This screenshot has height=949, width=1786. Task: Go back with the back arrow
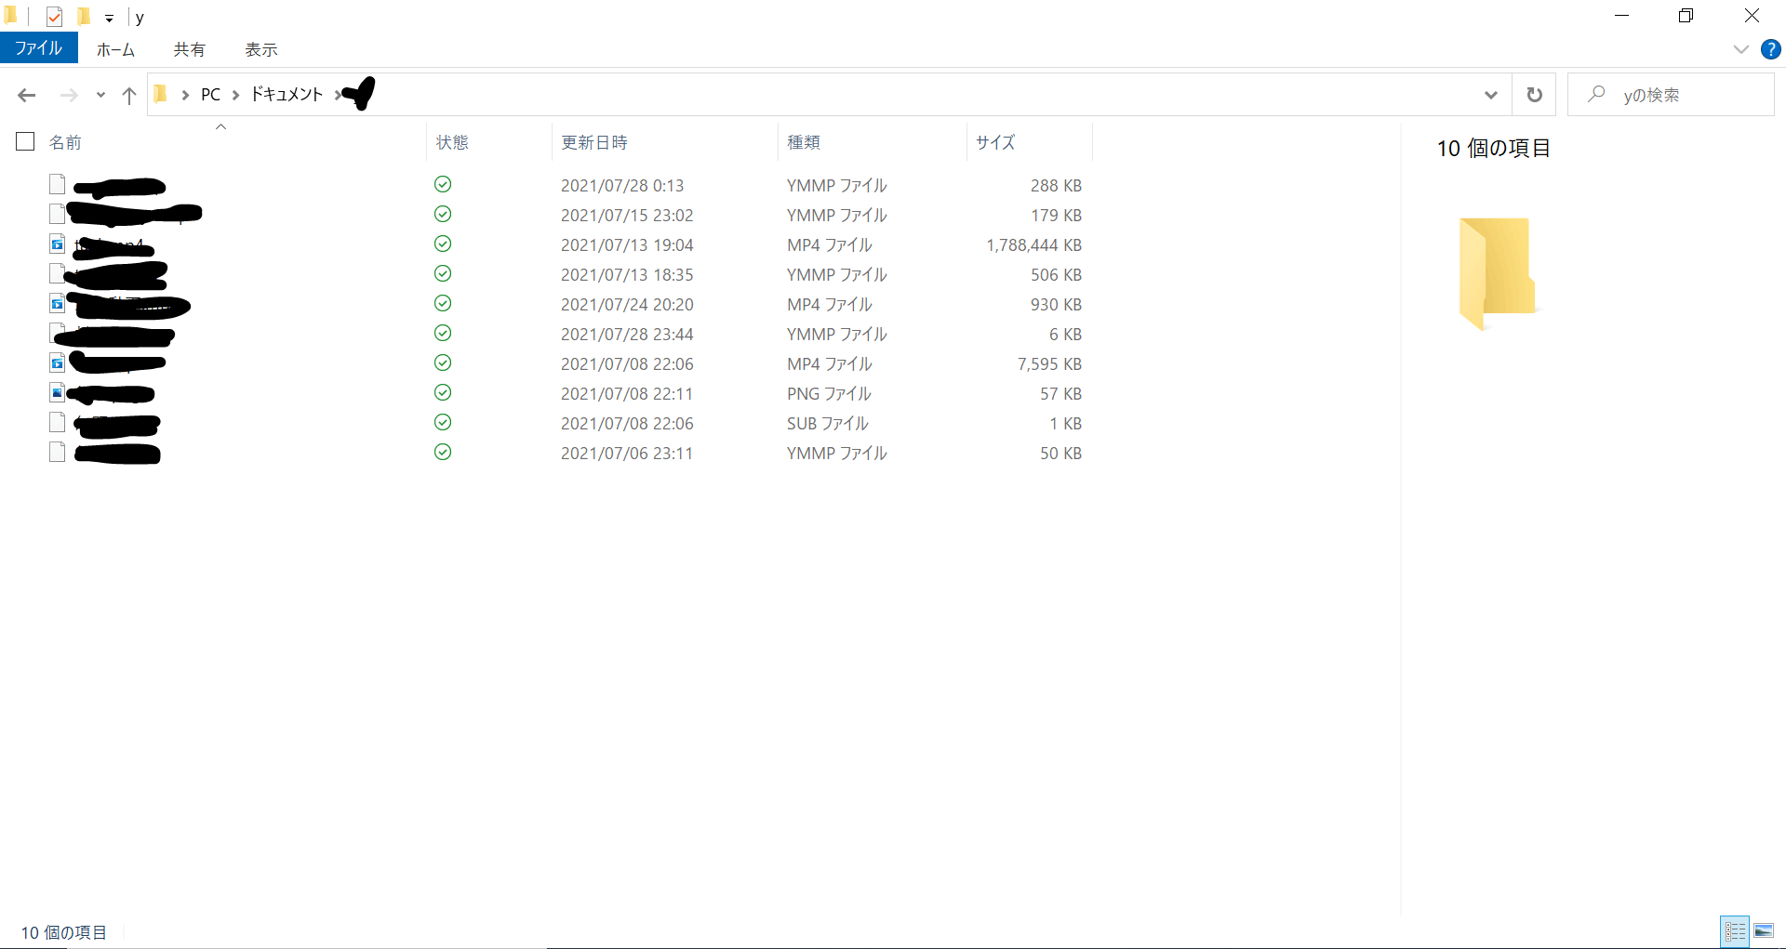(26, 95)
